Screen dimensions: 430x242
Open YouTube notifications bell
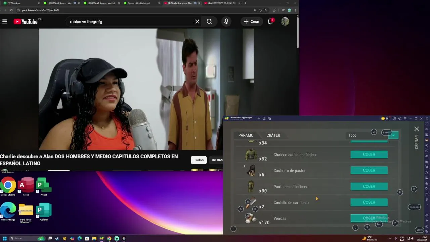(270, 22)
